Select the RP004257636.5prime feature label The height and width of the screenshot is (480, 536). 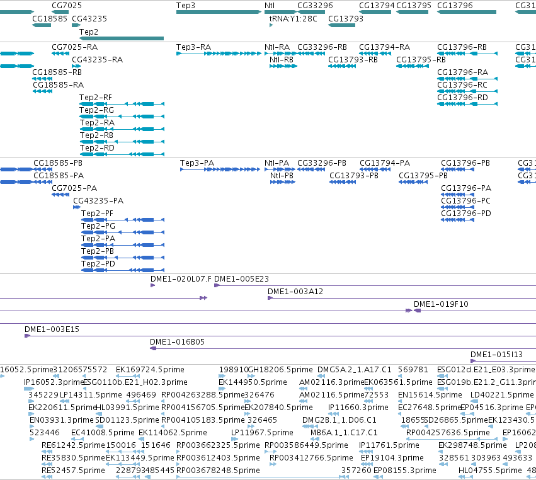pos(448,433)
